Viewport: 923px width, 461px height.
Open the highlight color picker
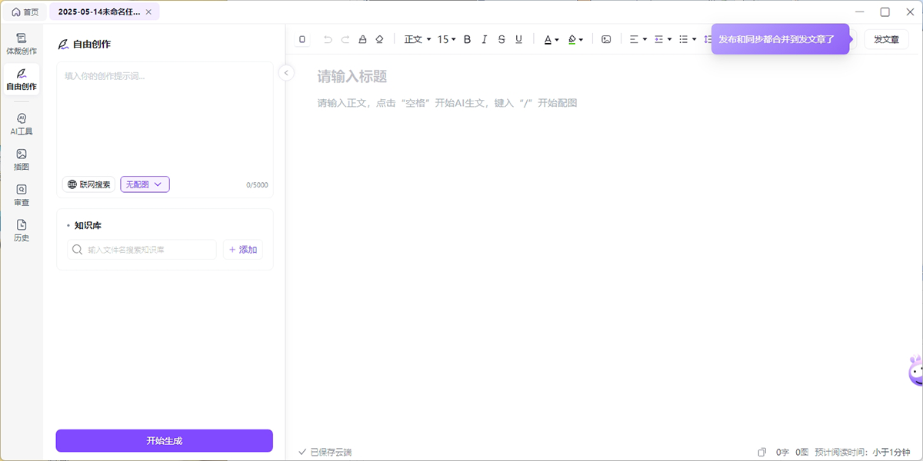575,39
